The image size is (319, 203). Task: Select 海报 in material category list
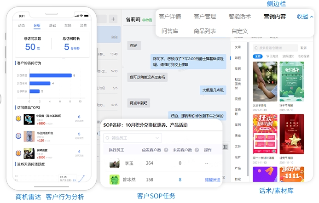pyautogui.click(x=238, y=58)
